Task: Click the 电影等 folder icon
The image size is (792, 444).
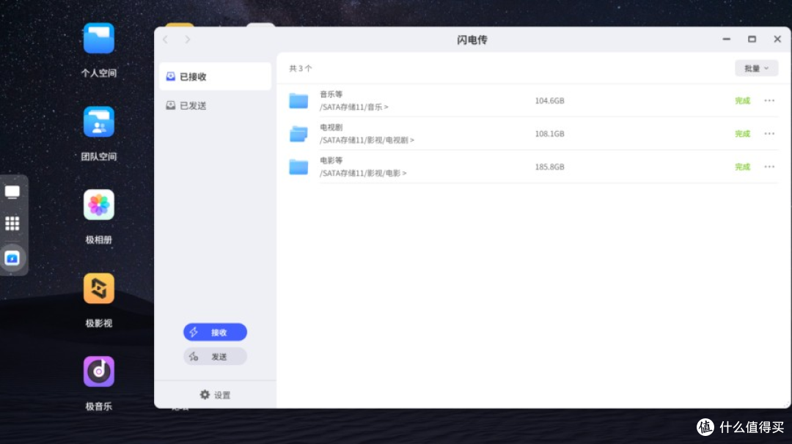Action: [298, 167]
